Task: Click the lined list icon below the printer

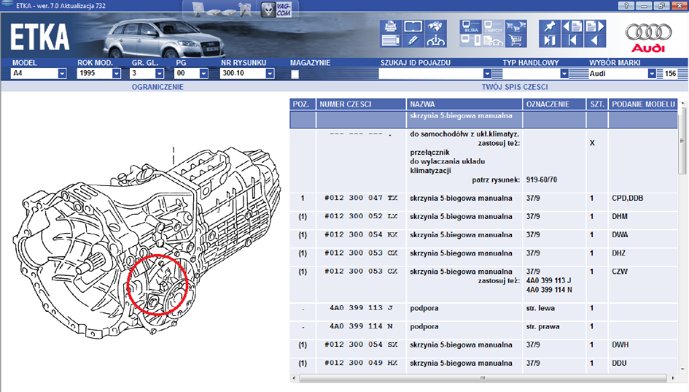Action: (x=390, y=41)
